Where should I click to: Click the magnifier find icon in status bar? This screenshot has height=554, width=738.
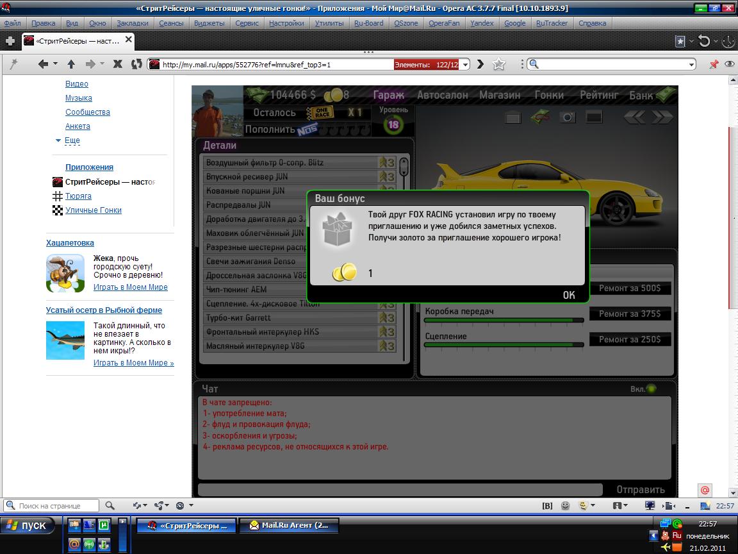click(110, 505)
